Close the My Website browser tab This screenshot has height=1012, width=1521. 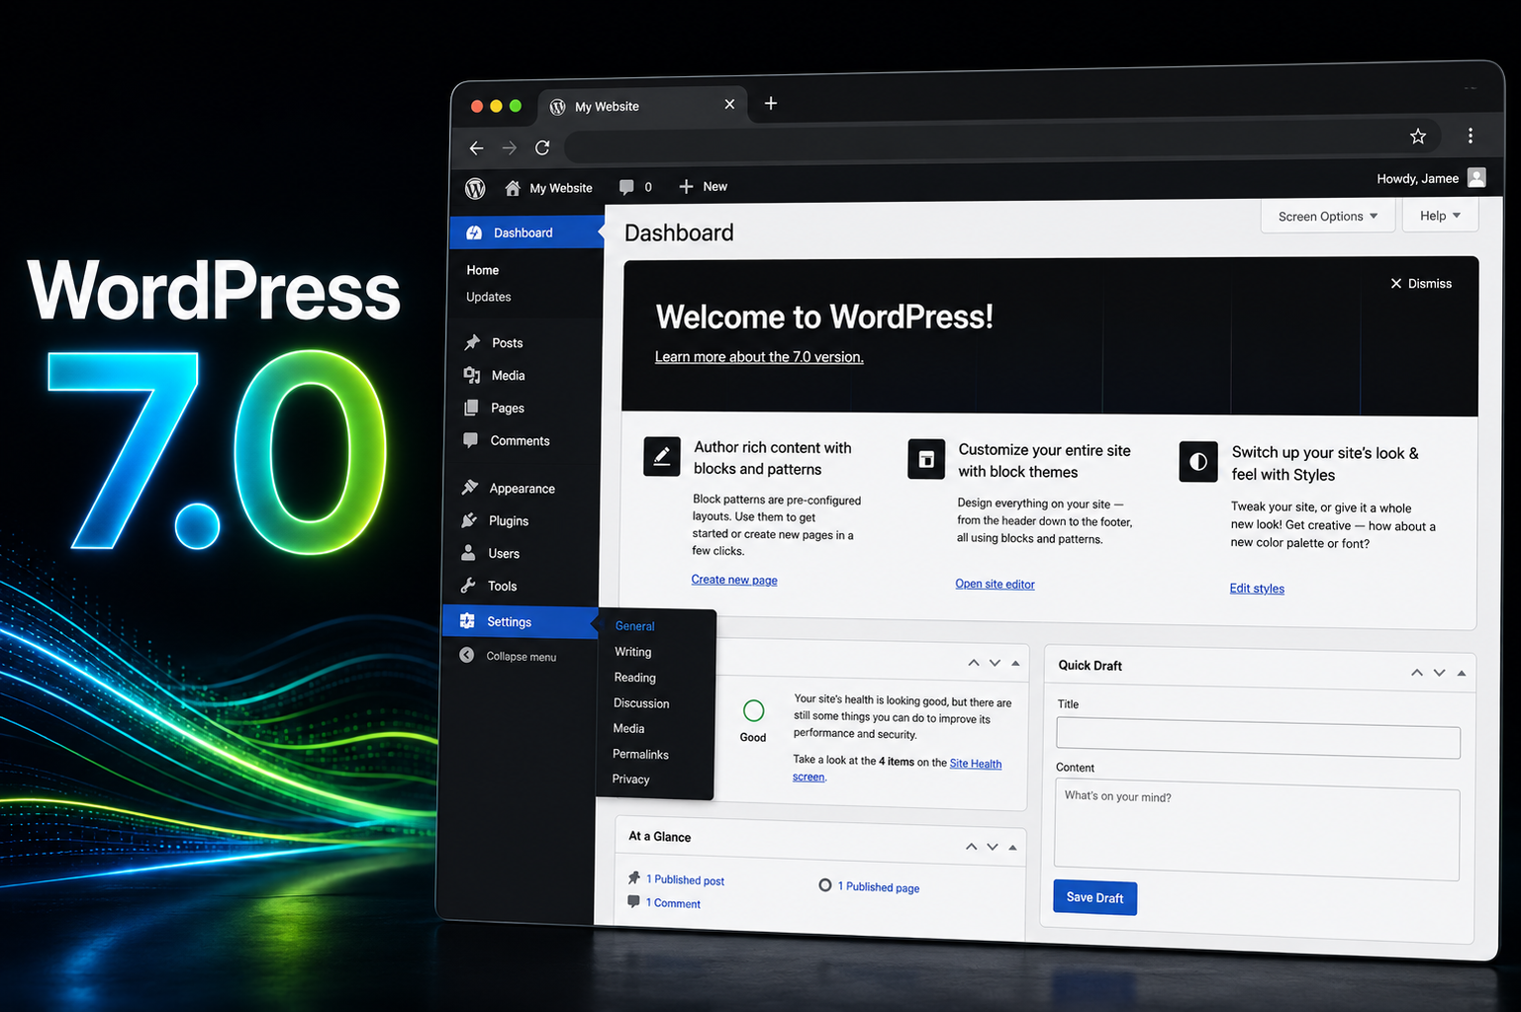(x=729, y=104)
